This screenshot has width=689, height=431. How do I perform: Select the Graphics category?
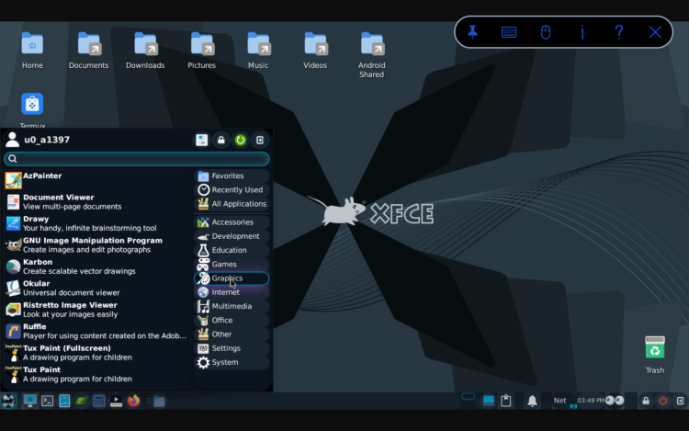click(232, 278)
